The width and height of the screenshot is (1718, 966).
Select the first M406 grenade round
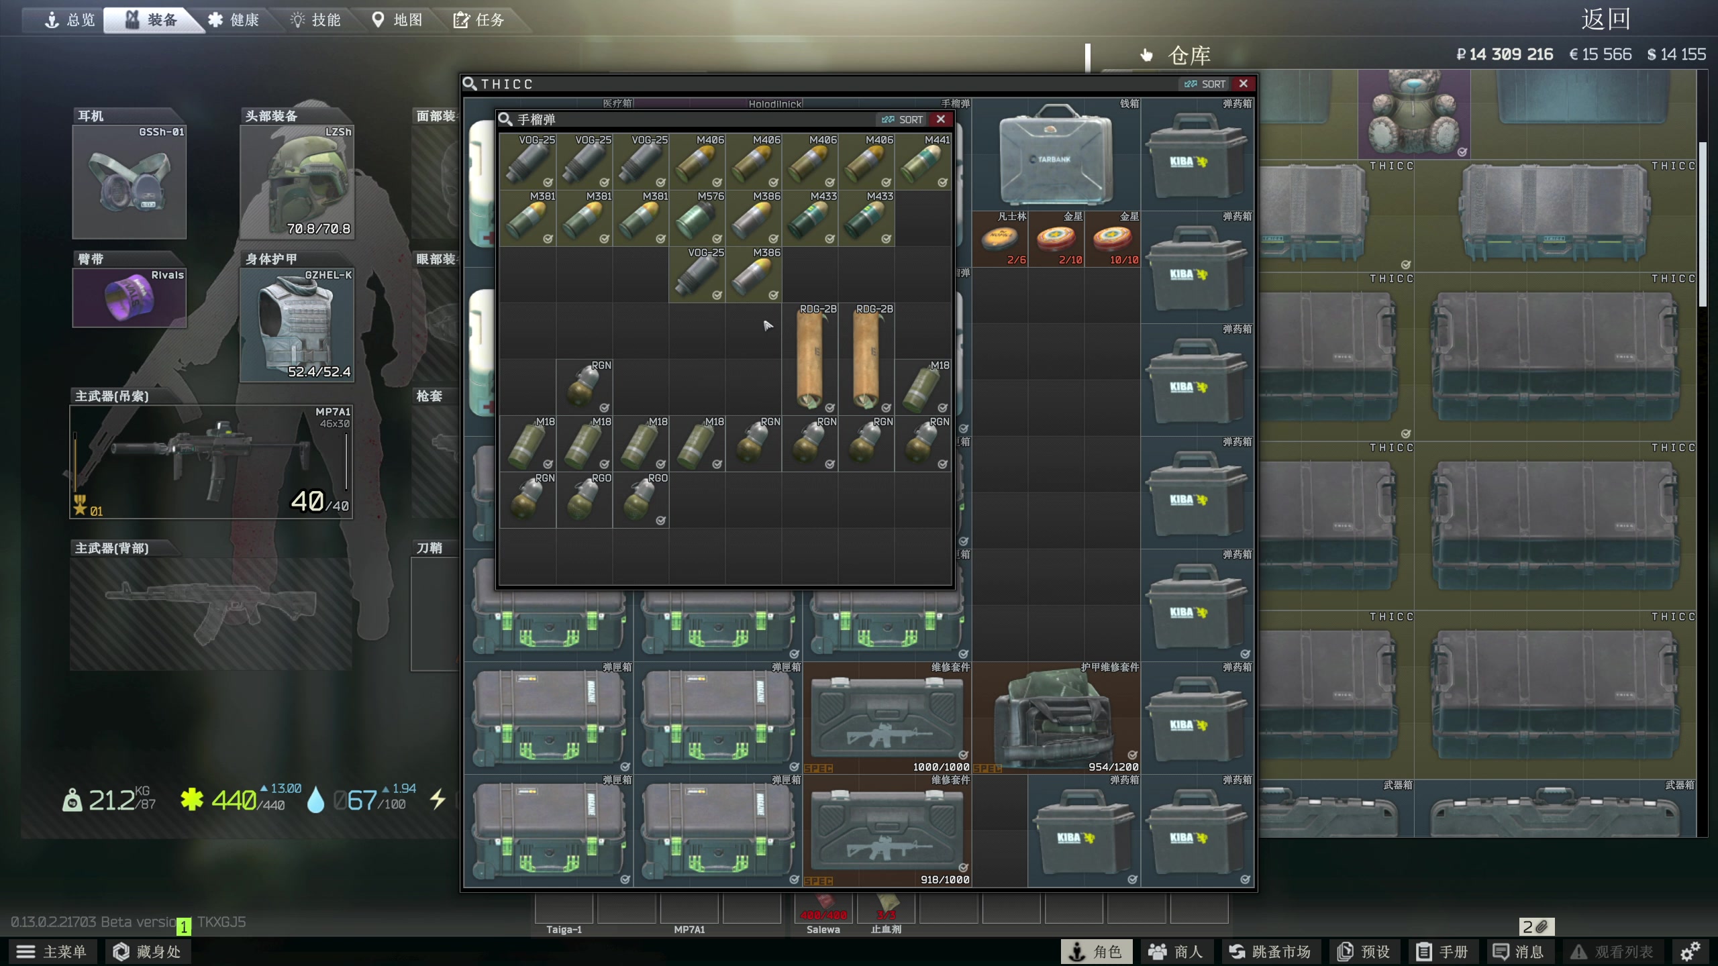pyautogui.click(x=697, y=162)
